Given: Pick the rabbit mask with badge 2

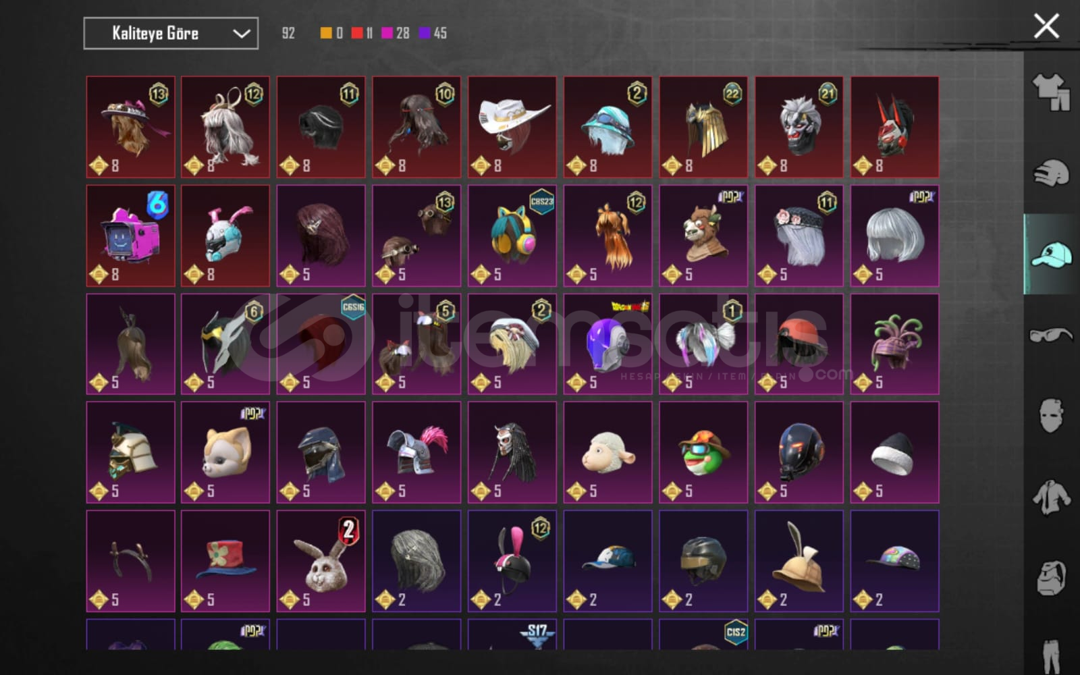Looking at the screenshot, I should (321, 561).
